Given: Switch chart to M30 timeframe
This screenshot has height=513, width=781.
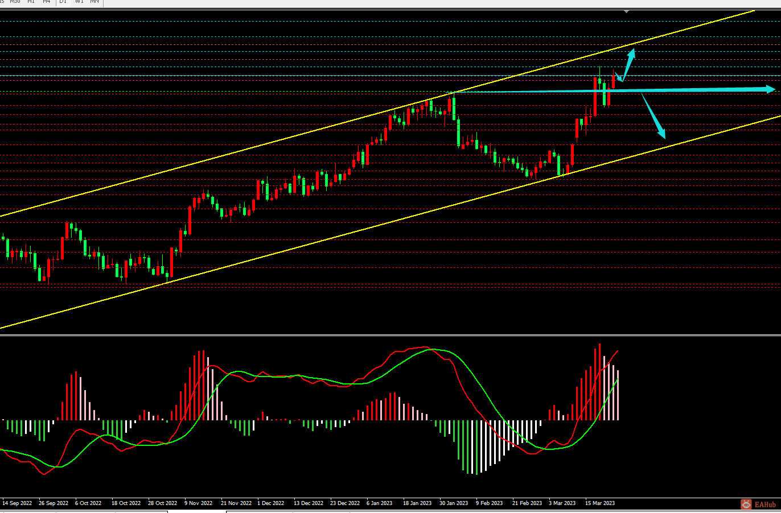Looking at the screenshot, I should click(15, 2).
